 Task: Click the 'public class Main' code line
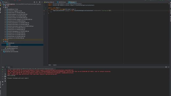coord(54,8)
